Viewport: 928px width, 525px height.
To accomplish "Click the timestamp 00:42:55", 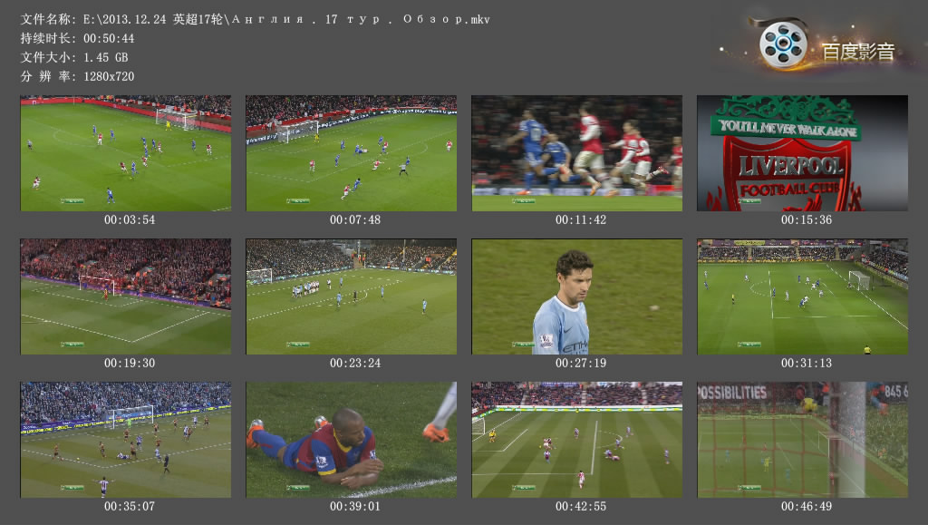I will [x=581, y=506].
